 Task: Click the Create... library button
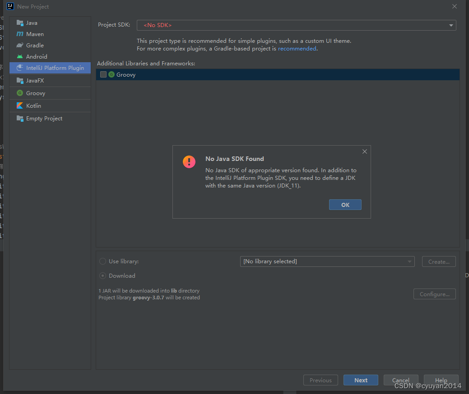click(439, 261)
